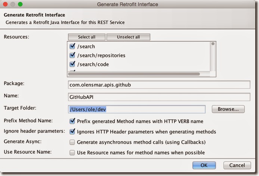Confirm the dialog with OK
259x176 pixels.
204,165
